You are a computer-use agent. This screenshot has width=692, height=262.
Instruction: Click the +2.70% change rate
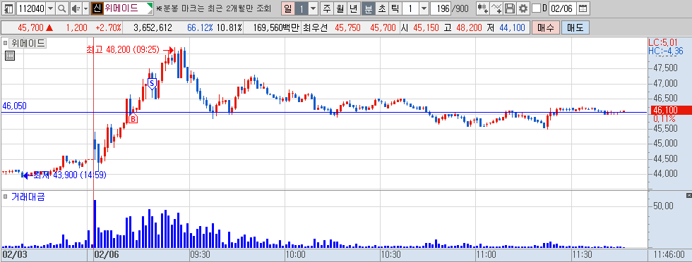click(x=109, y=27)
